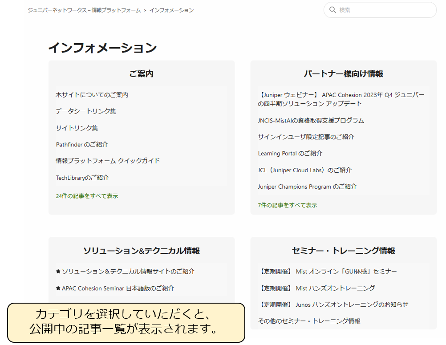446x345 pixels.
Task: Open セミナー・トレーニング情報 category heading
Action: (x=343, y=251)
